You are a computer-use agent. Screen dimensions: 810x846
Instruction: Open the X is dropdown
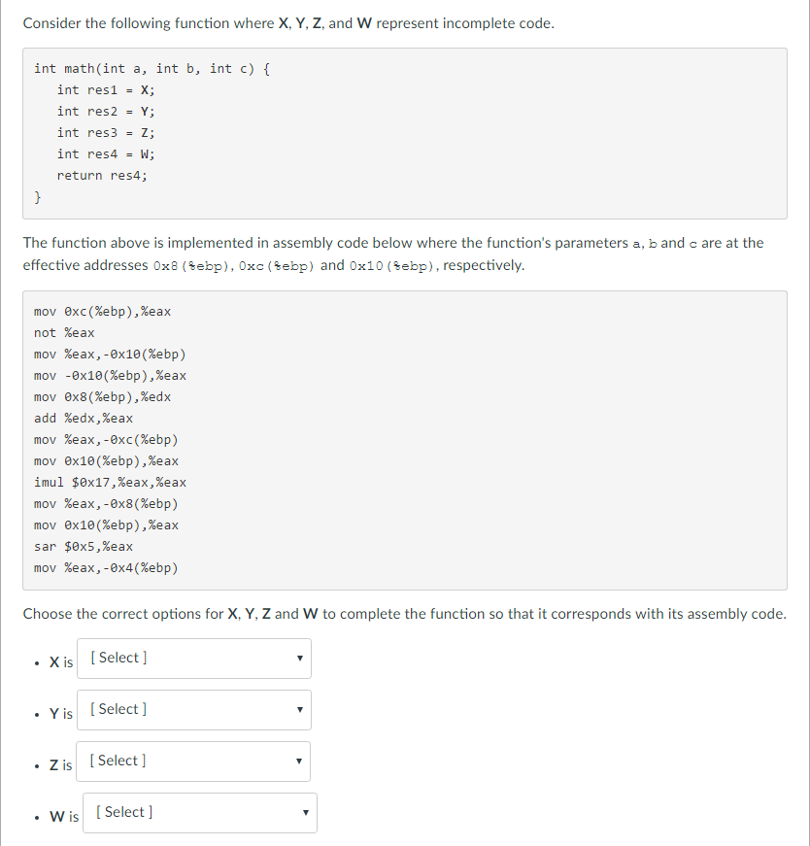(x=193, y=658)
